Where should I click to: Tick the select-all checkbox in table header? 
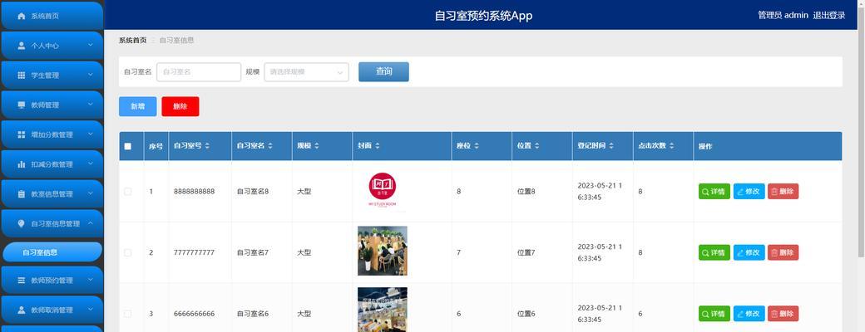click(x=128, y=146)
